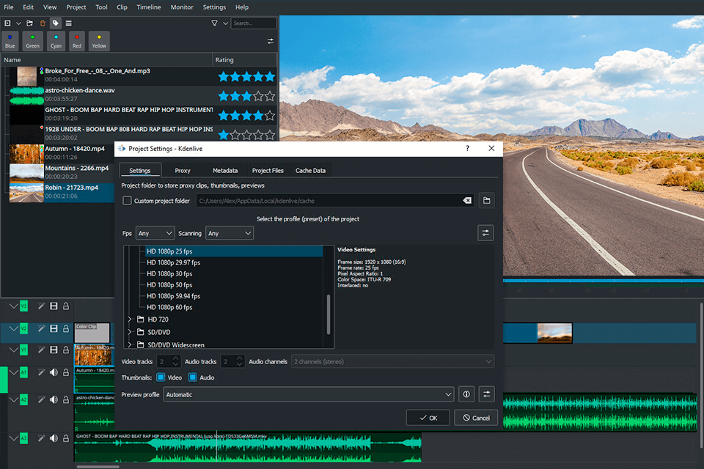Hide the V2 video track
This screenshot has height=469, width=704.
tap(54, 328)
